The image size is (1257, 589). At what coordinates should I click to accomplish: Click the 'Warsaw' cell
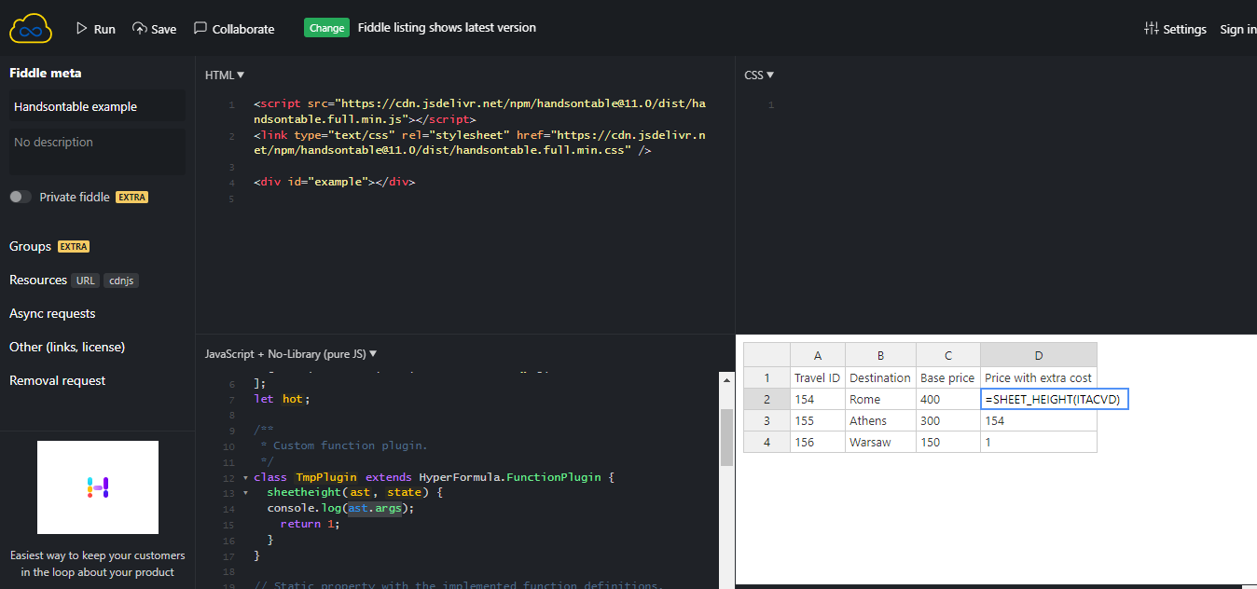coord(880,442)
